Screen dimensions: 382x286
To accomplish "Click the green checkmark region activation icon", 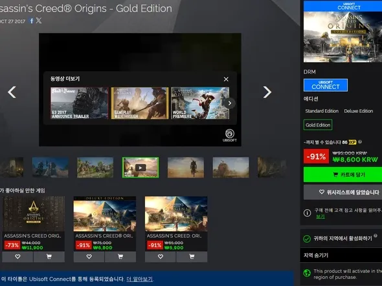I will pyautogui.click(x=307, y=239).
